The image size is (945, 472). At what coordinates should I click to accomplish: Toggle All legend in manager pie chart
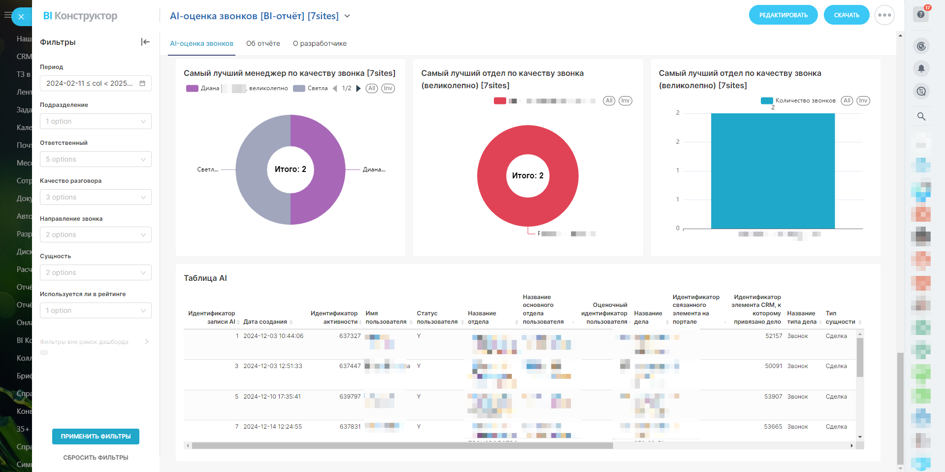click(x=371, y=89)
